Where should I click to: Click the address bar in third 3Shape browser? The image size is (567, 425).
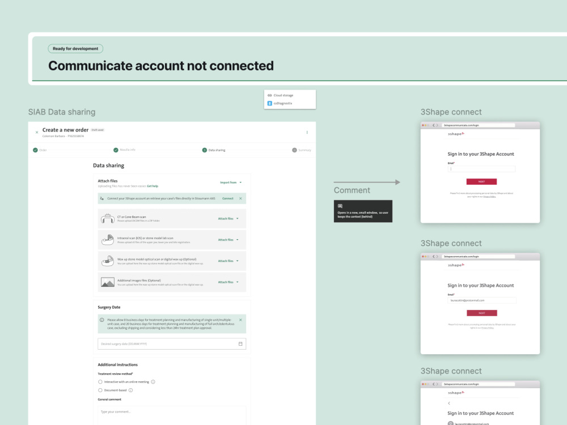click(x=477, y=384)
